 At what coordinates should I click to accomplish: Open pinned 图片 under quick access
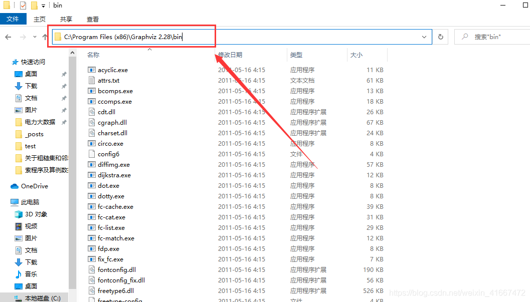tap(31, 110)
